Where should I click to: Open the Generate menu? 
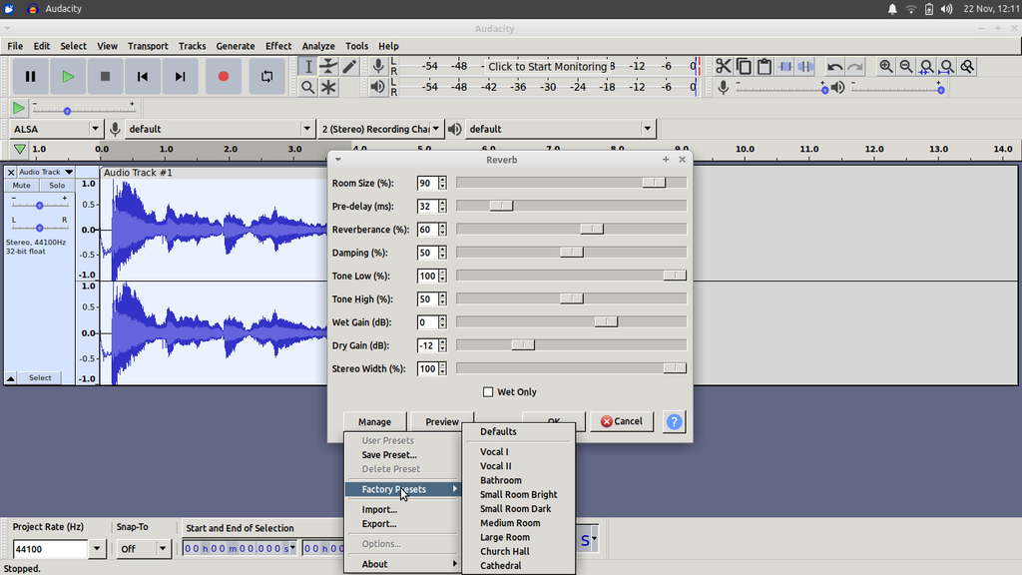click(236, 45)
